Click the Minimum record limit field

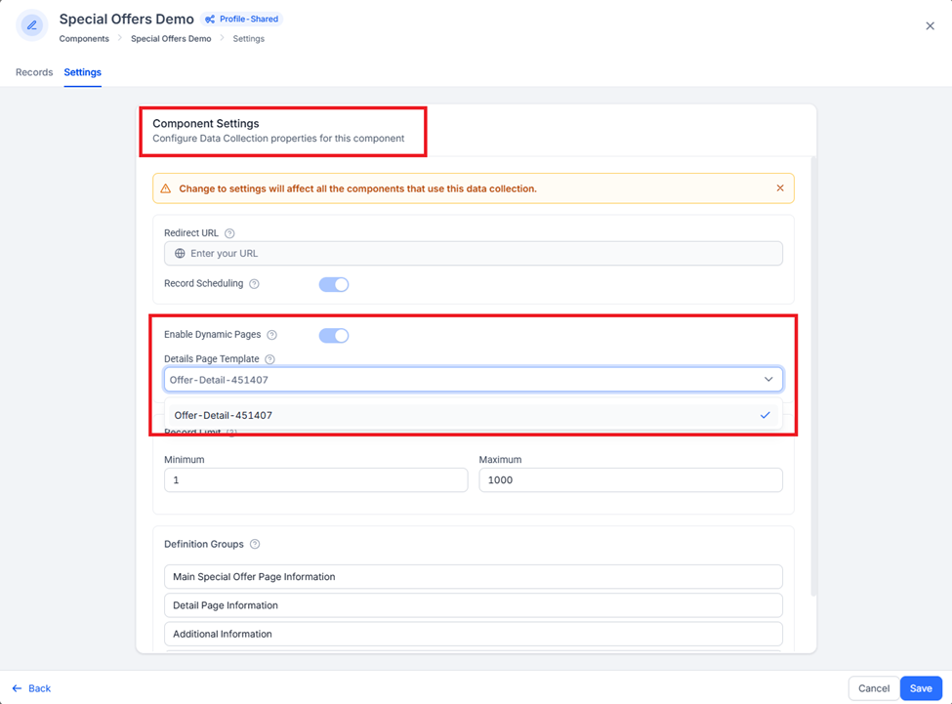(315, 480)
